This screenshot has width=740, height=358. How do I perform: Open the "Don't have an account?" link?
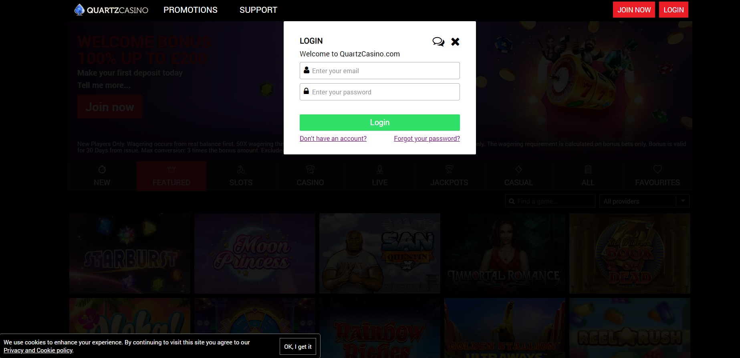click(333, 138)
